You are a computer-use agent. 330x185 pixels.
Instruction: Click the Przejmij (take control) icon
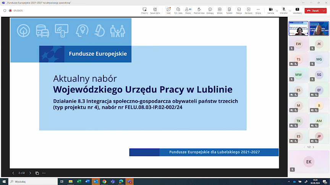coord(145,11)
